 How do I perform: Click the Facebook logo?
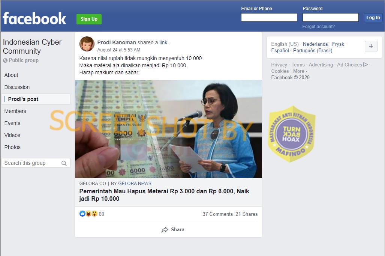point(34,18)
